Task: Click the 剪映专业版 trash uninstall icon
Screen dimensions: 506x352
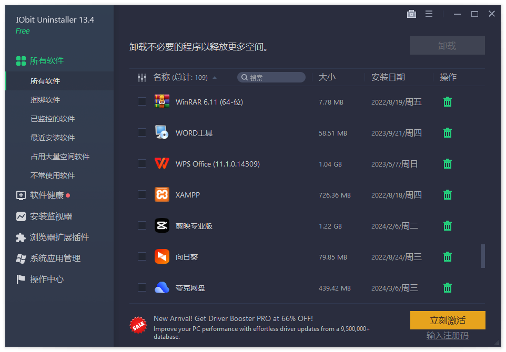Action: pos(448,225)
